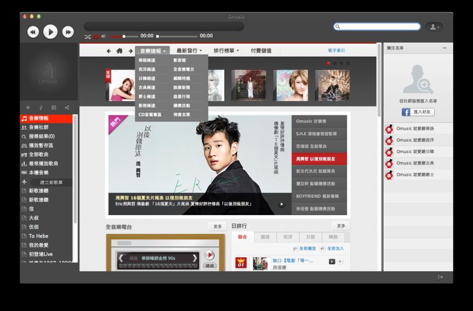This screenshot has height=311, width=473.
Task: Choose 日韓頻道 from the dropdown menu
Action: 147,78
